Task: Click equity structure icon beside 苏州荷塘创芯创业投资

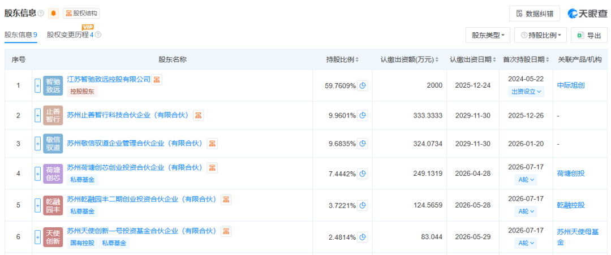Action: click(212, 168)
